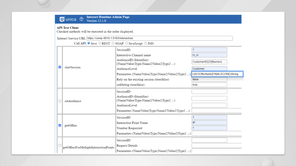
Task: Select the Java Call API radio button
Action: coord(89,43)
